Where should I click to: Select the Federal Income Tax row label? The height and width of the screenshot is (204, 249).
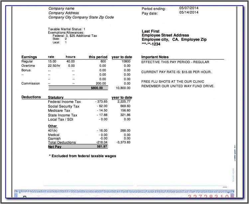[64, 102]
